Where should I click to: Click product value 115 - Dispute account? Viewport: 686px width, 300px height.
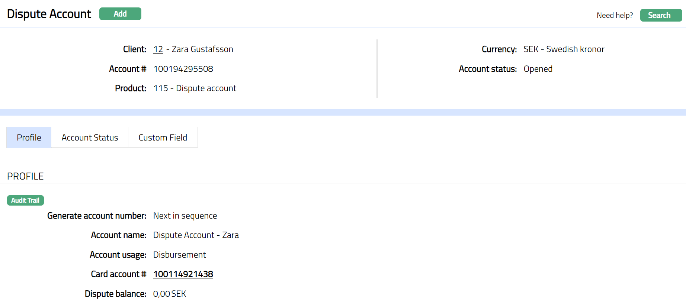[195, 88]
